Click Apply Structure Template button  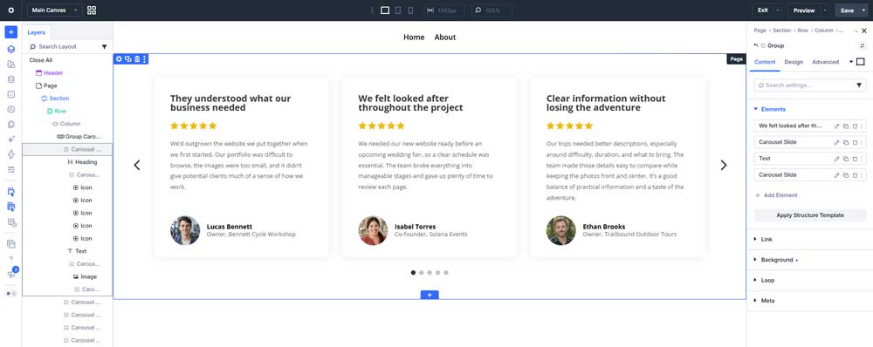tap(809, 215)
